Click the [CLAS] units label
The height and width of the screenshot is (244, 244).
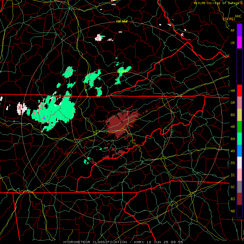point(229,19)
